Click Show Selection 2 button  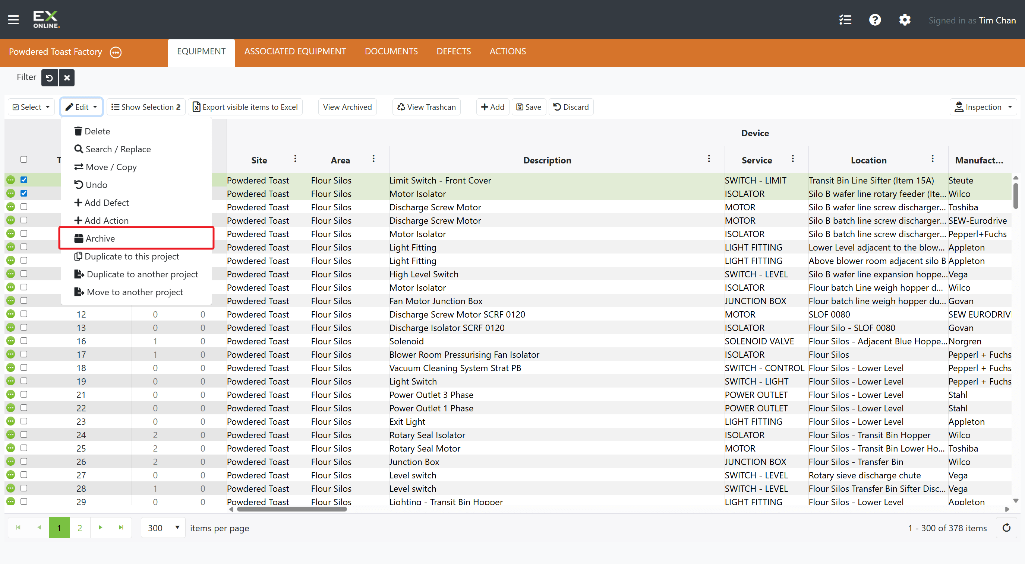[x=146, y=107]
